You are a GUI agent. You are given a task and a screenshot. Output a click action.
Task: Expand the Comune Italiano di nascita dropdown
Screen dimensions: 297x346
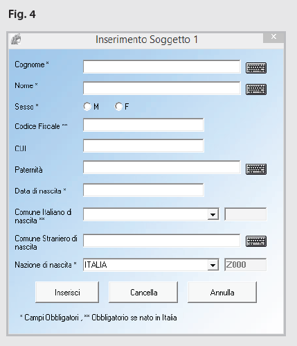(213, 214)
